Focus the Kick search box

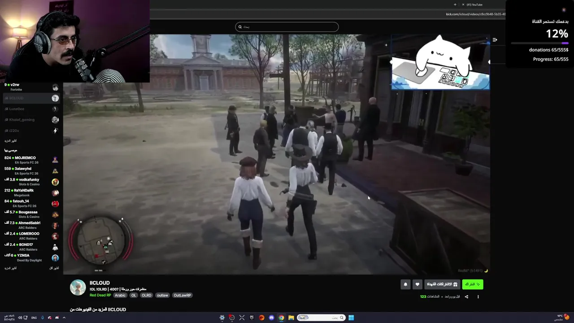click(287, 27)
